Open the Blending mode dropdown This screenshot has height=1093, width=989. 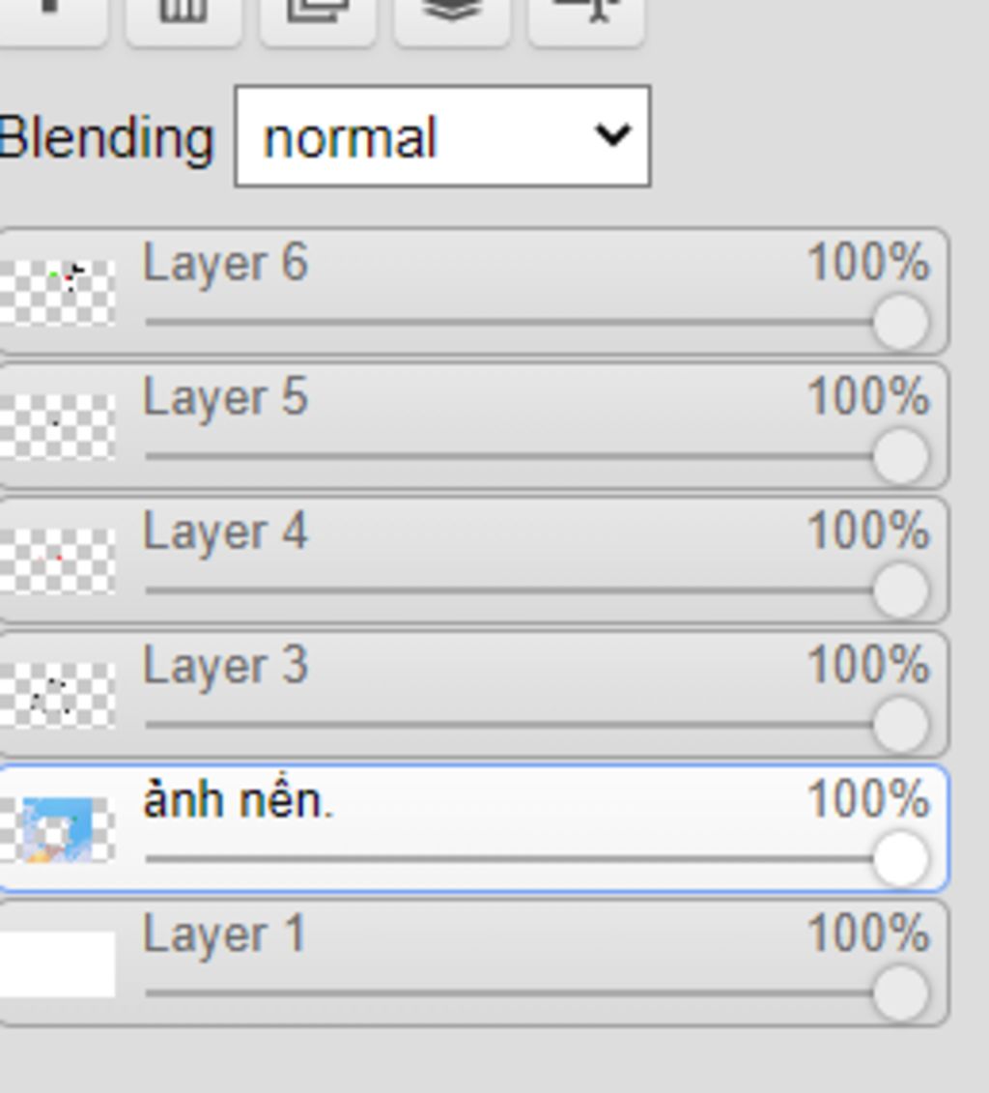pyautogui.click(x=442, y=137)
